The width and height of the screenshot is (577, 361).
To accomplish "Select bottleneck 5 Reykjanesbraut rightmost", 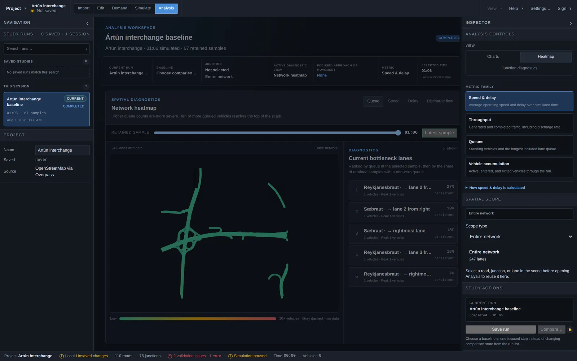I will click(x=403, y=277).
